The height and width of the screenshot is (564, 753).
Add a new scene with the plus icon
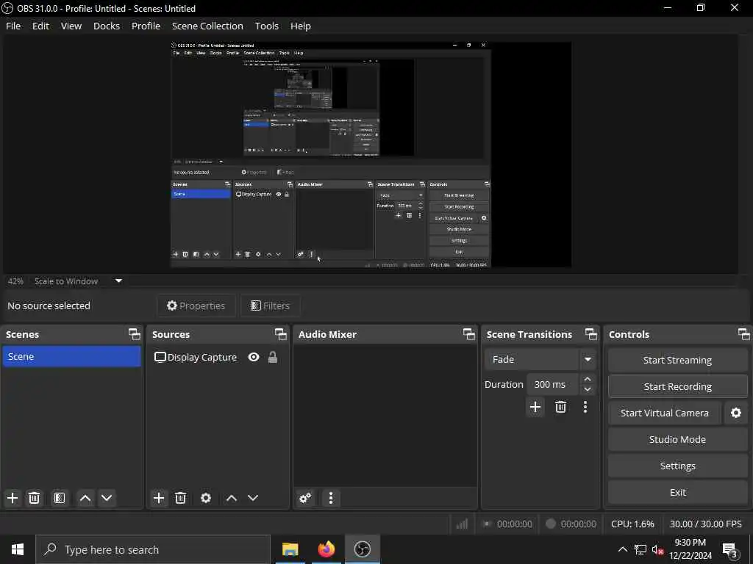[x=13, y=498]
